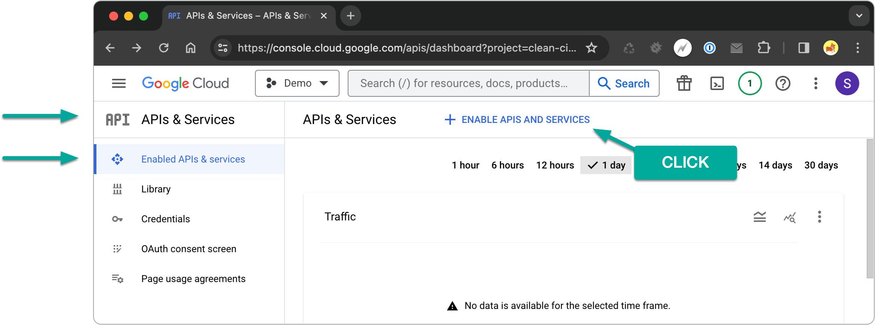Open the notifications badge showing 1

coord(750,83)
